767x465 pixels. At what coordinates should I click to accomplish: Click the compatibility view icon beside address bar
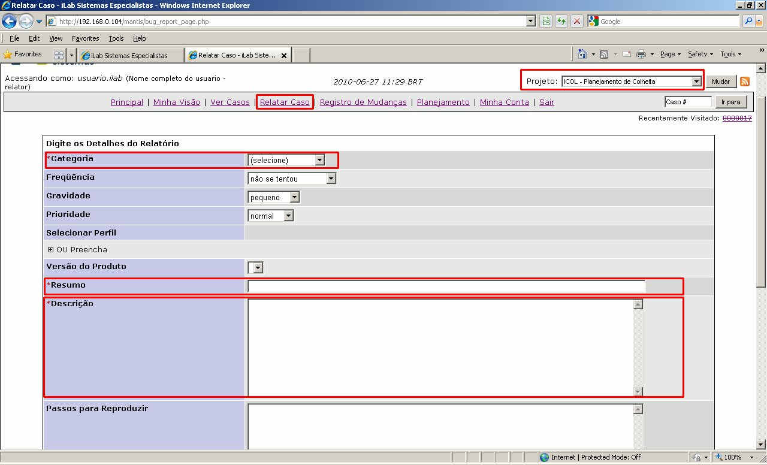tap(546, 22)
